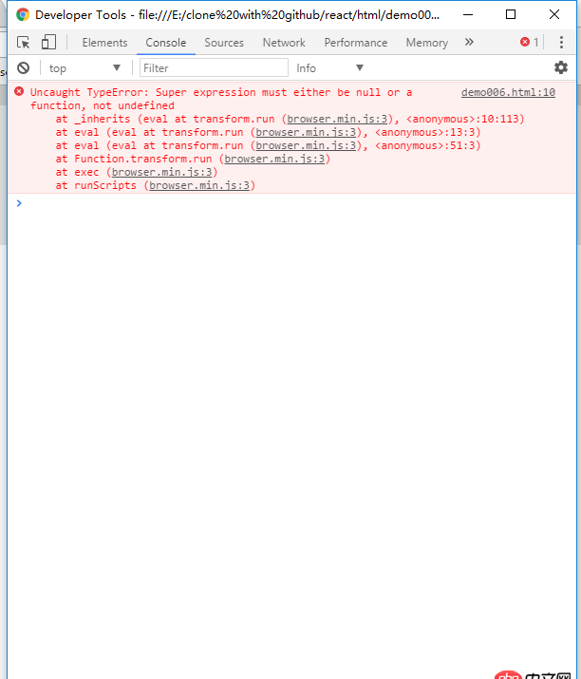
Task: Clear the console with the ban icon
Action: pos(24,68)
